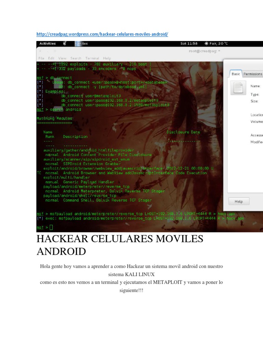This screenshot has height=350, width=263.
Task: Open the creadpag.wordpress.com article link
Action: coord(102,34)
